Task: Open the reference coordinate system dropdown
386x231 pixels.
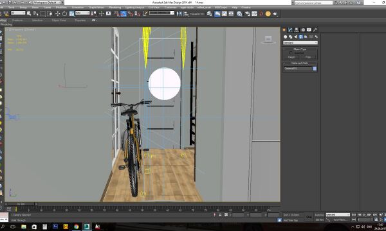Action: (x=82, y=13)
